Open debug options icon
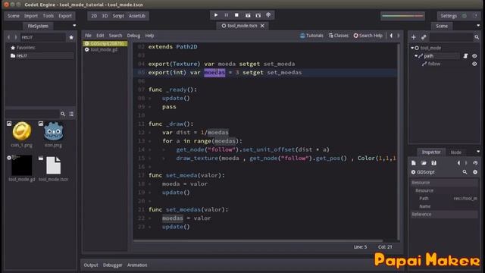Viewport: 485px width, 273px height. [x=268, y=15]
